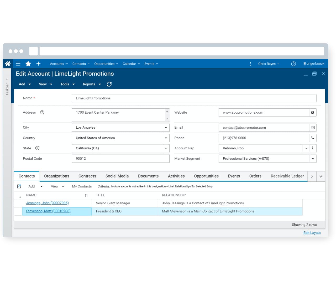The width and height of the screenshot is (336, 284).
Task: Switch to the Documents tab
Action: [x=148, y=176]
